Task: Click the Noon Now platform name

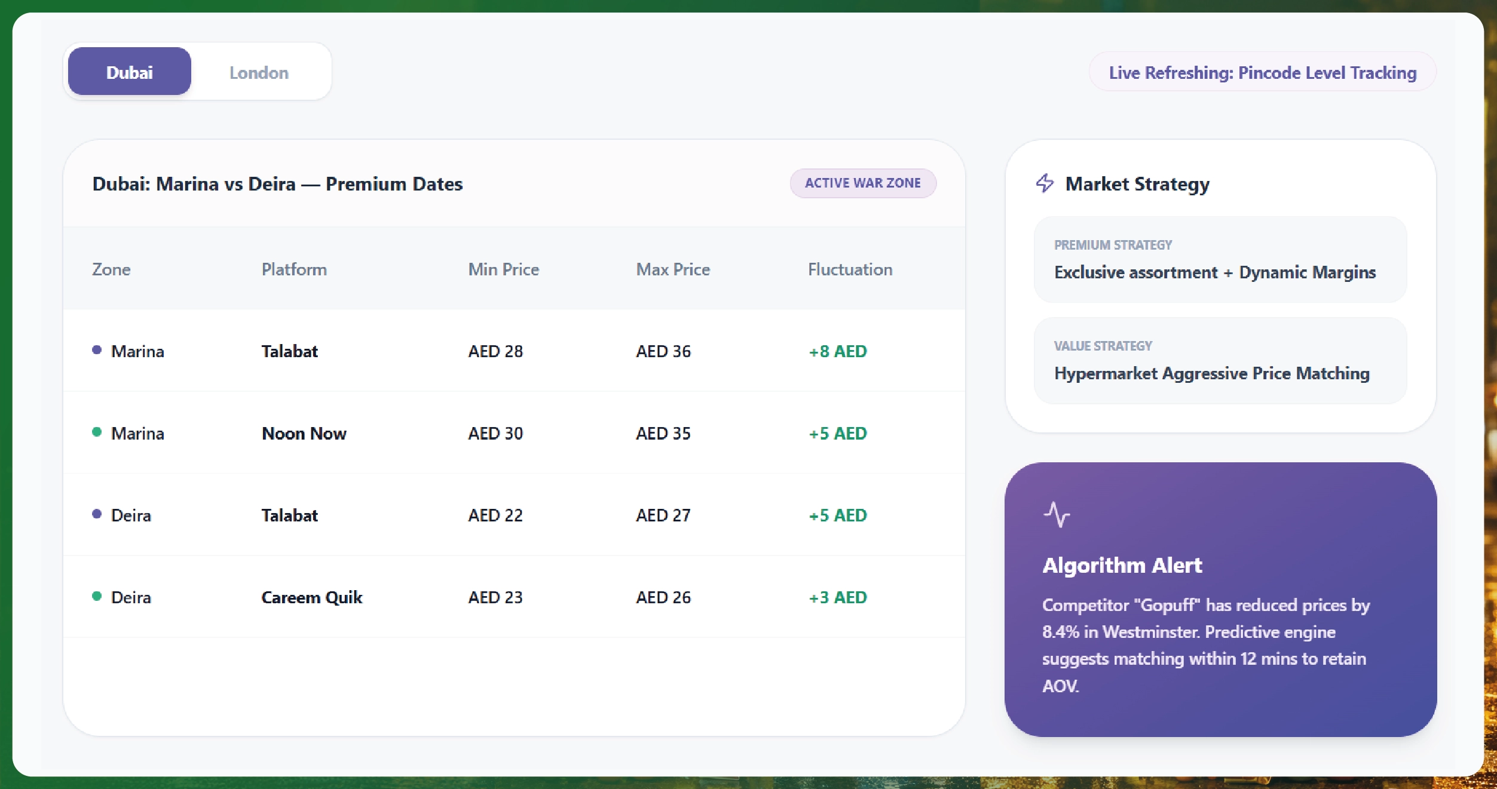Action: pos(304,433)
